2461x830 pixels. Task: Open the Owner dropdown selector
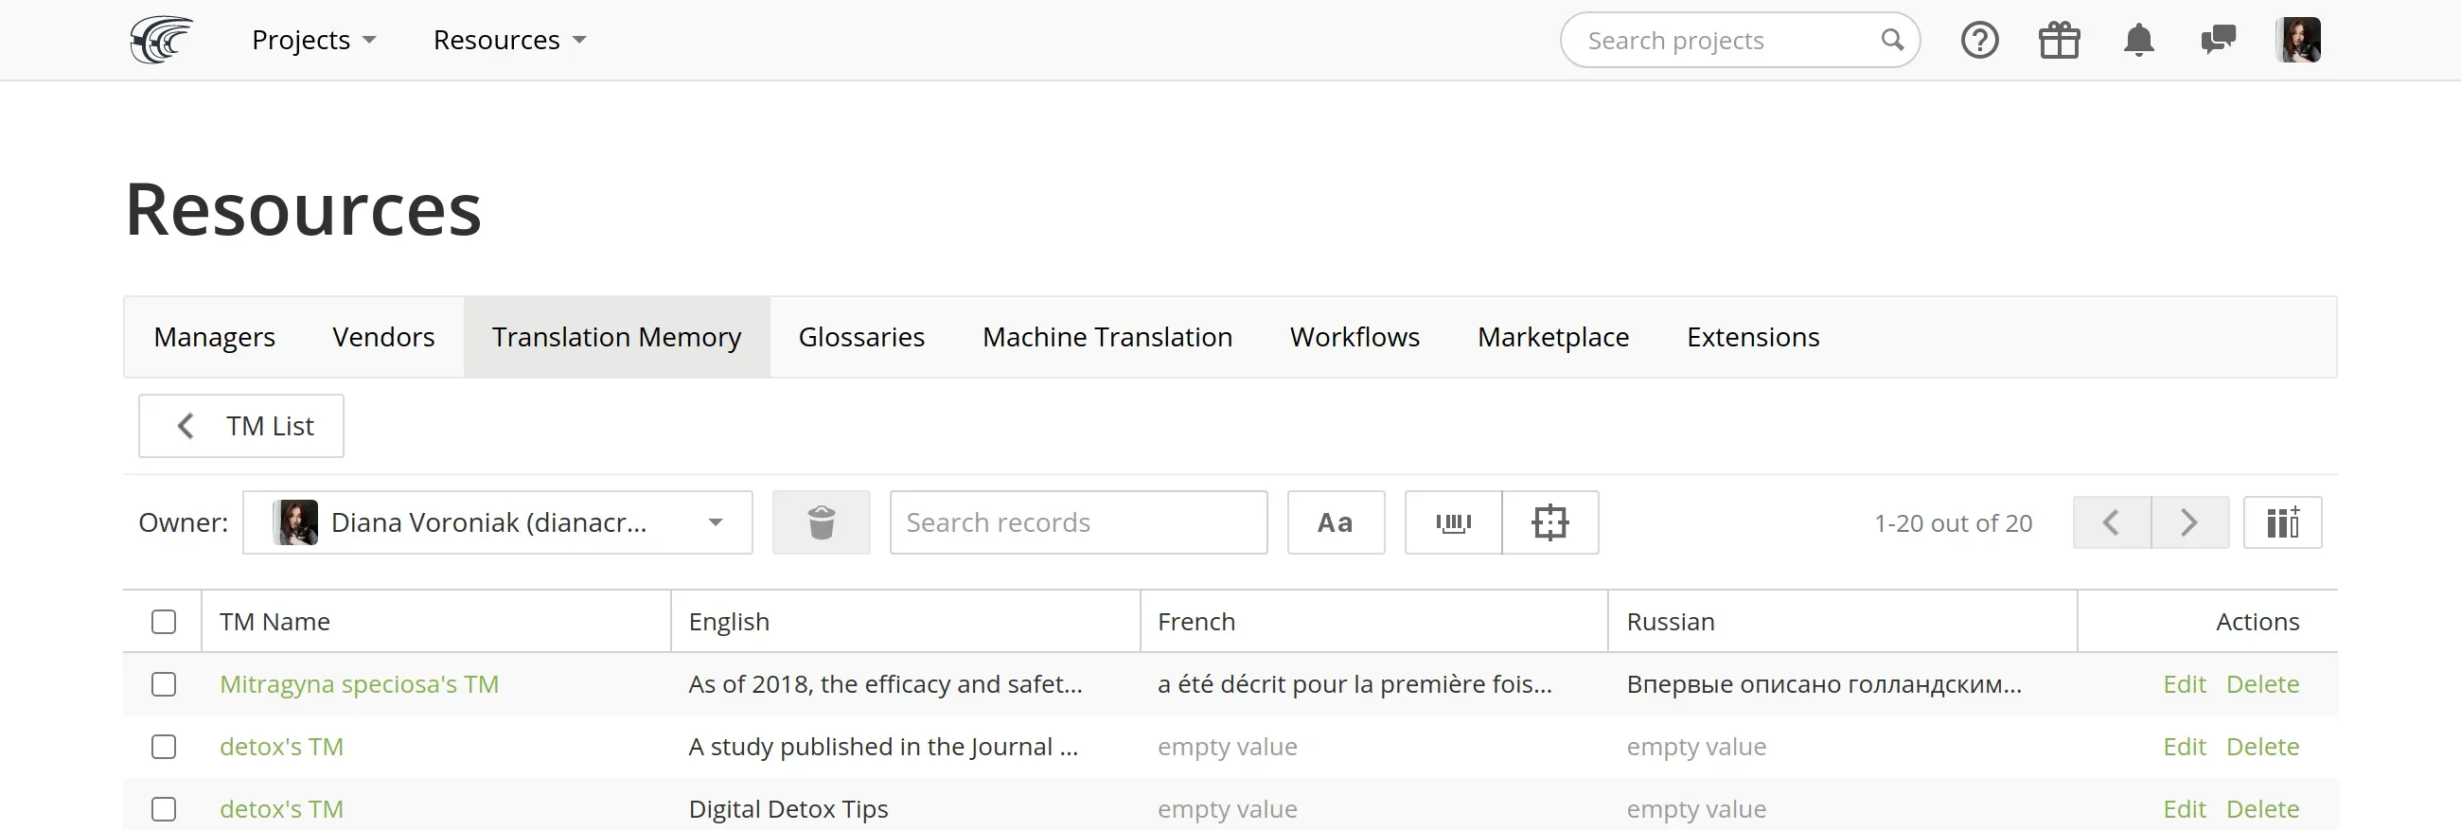pos(498,522)
